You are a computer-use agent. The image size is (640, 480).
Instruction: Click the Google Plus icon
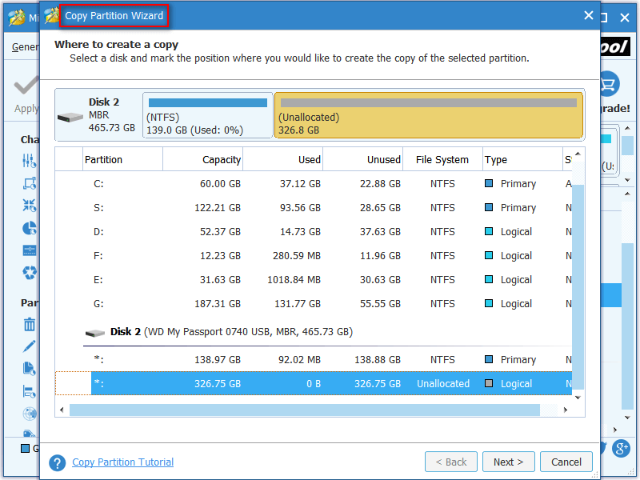(x=621, y=449)
